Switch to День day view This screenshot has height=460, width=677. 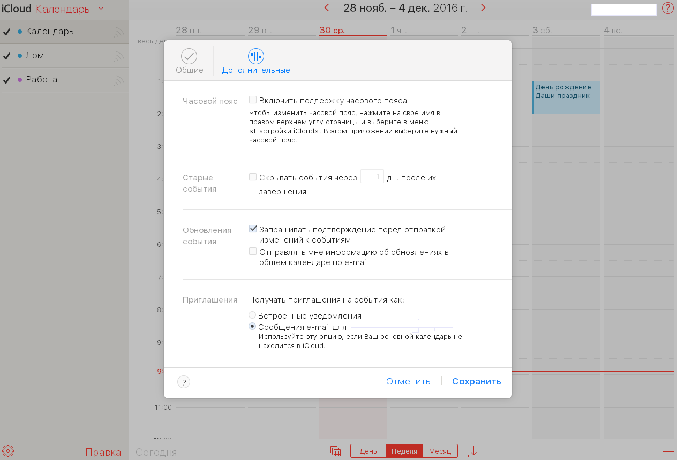(x=368, y=451)
